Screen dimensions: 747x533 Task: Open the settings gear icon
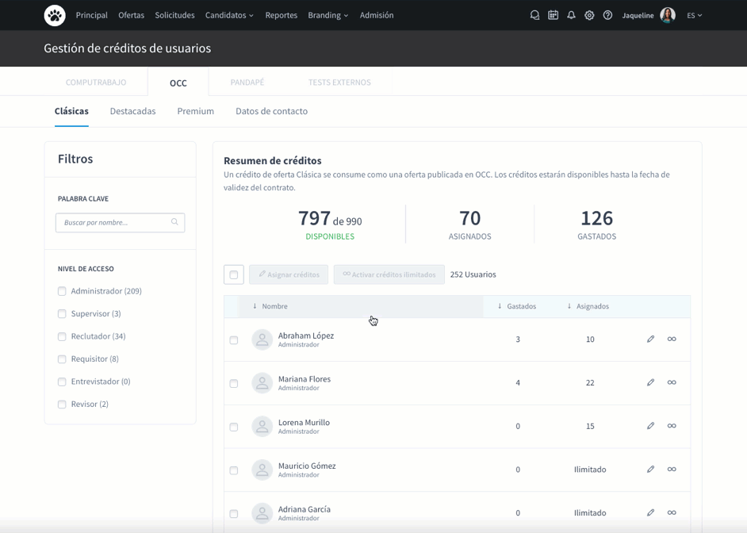tap(589, 15)
